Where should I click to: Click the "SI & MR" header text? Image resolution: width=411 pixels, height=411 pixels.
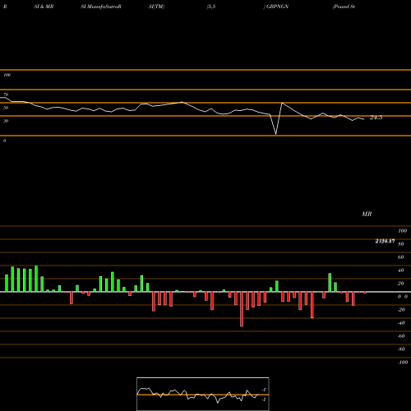click(44, 7)
